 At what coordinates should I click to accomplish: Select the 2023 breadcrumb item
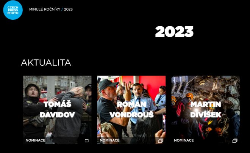68,9
